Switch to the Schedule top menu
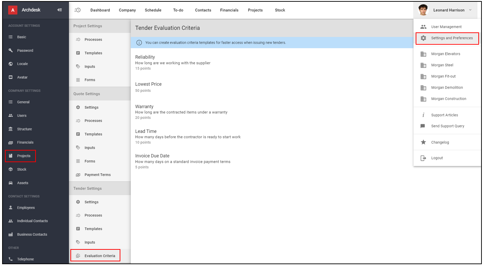This screenshot has height=267, width=485. (x=153, y=10)
